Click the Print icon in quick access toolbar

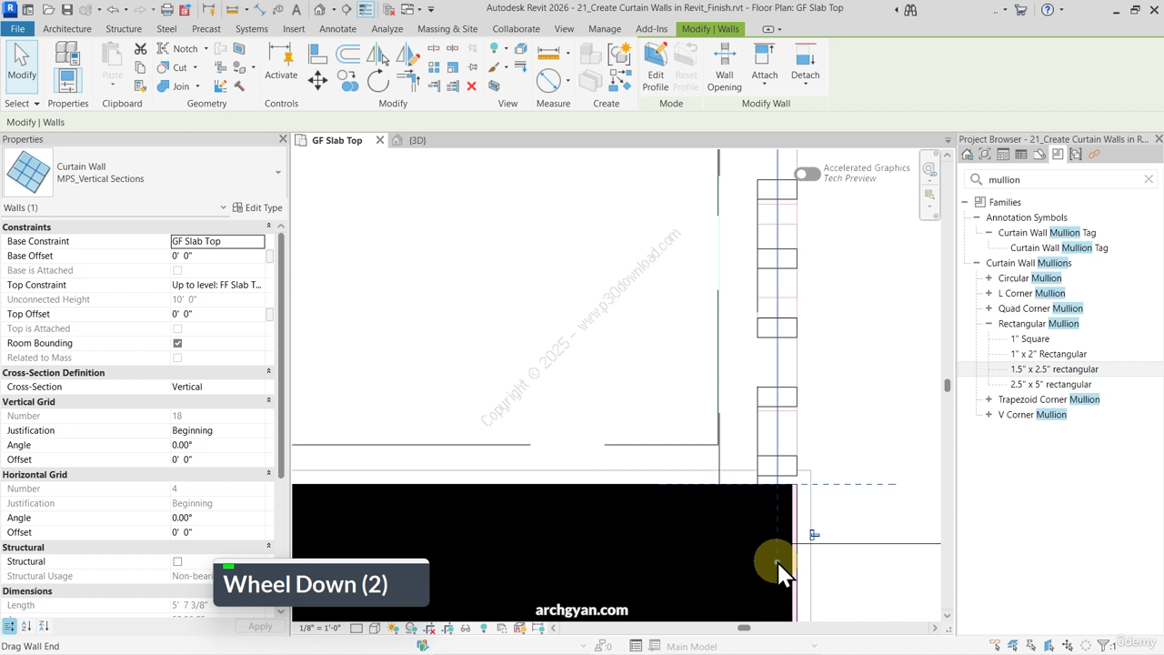(166, 10)
